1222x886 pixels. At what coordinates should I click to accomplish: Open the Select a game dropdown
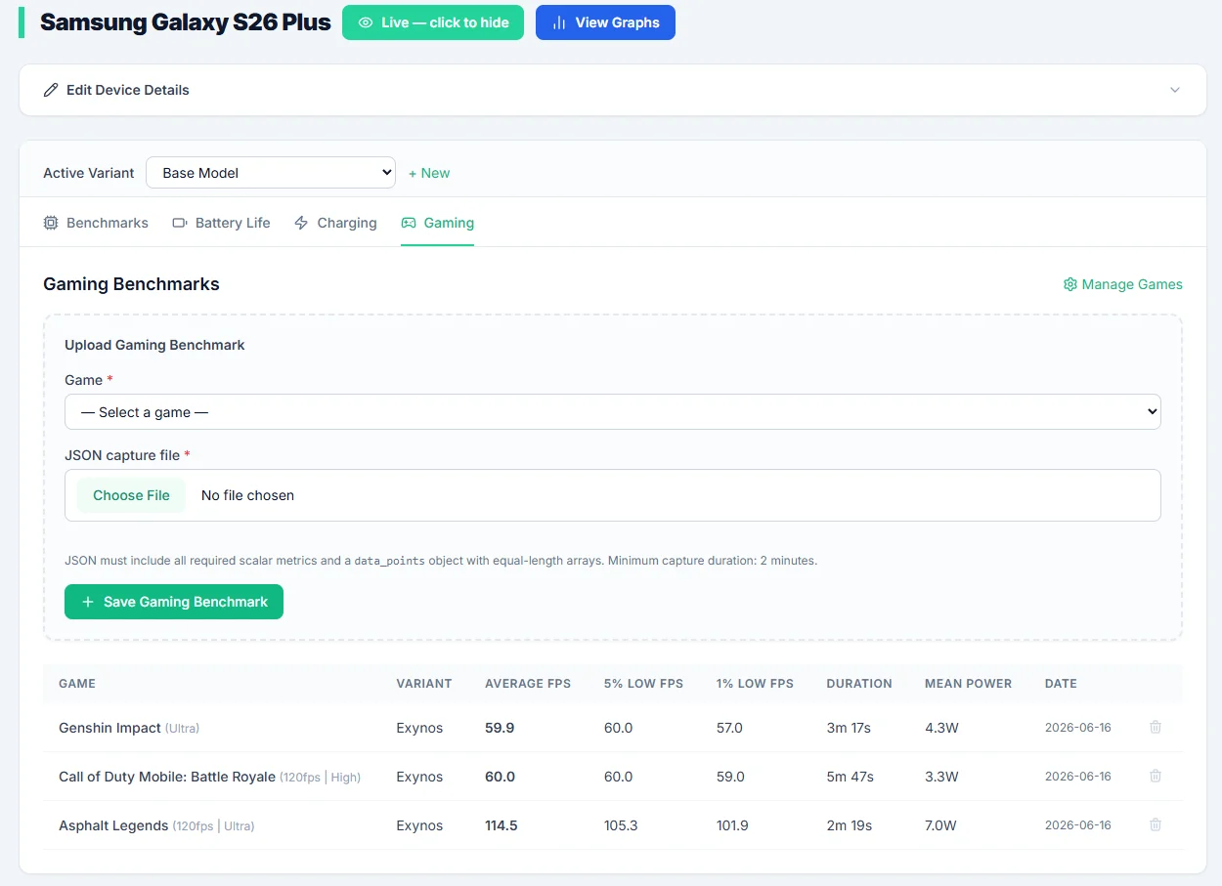(x=613, y=412)
